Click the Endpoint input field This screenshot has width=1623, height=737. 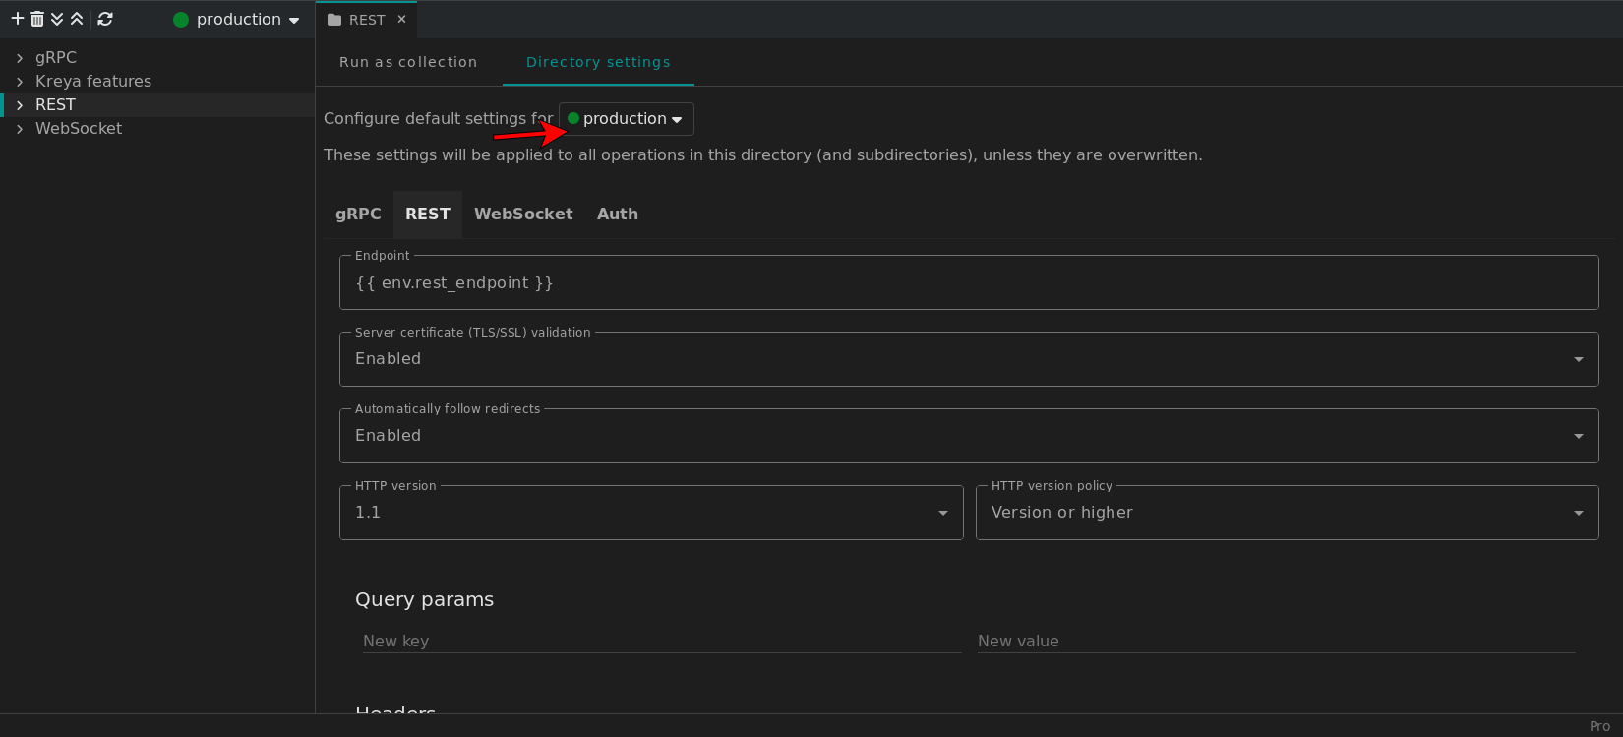[969, 283]
